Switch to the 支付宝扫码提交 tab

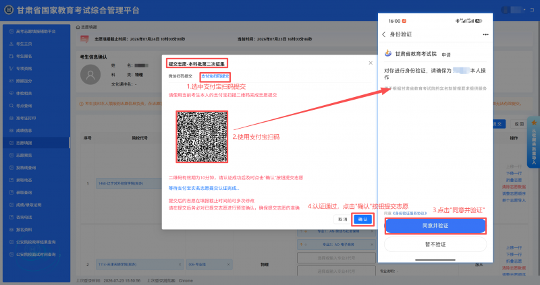tap(215, 76)
